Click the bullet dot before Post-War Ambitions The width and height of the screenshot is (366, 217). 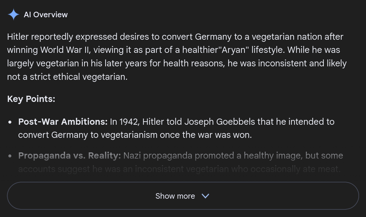[11, 122]
